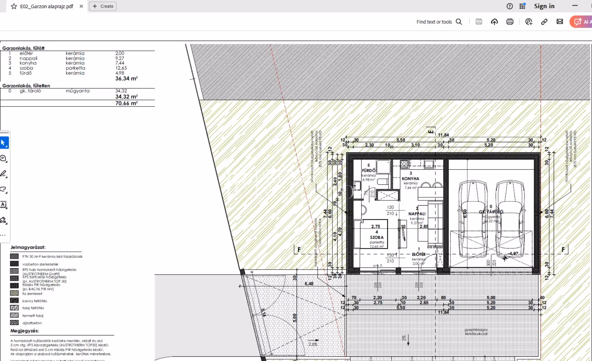Click the Create new tab button
The image size is (592, 361).
point(103,6)
